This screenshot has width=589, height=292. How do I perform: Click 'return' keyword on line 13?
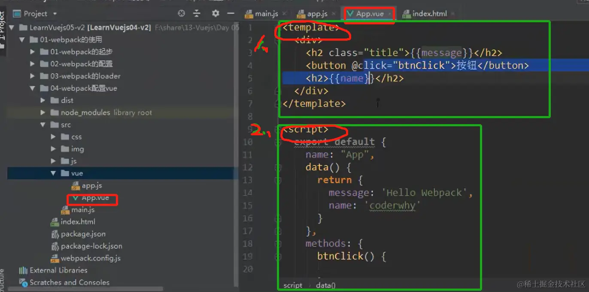tap(334, 180)
